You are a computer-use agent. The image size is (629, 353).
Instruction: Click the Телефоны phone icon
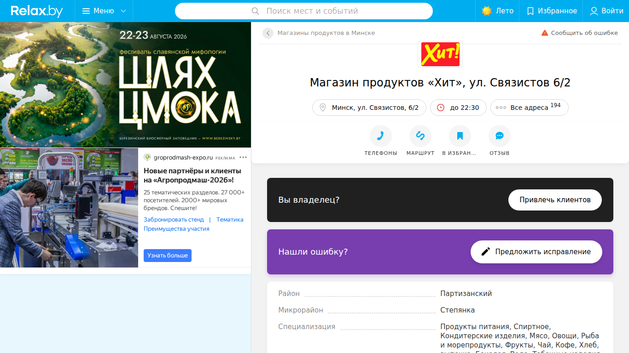tap(381, 136)
